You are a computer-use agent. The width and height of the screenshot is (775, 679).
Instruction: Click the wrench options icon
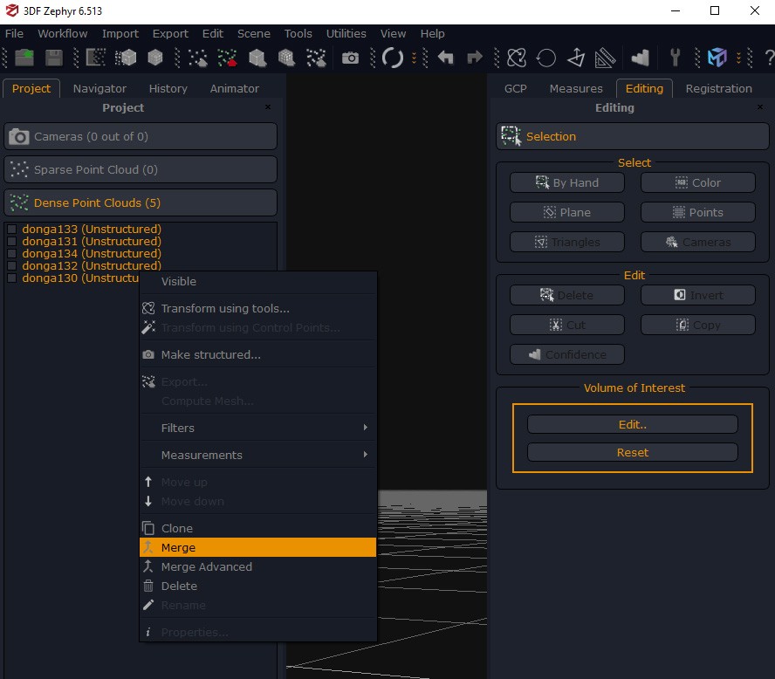675,58
